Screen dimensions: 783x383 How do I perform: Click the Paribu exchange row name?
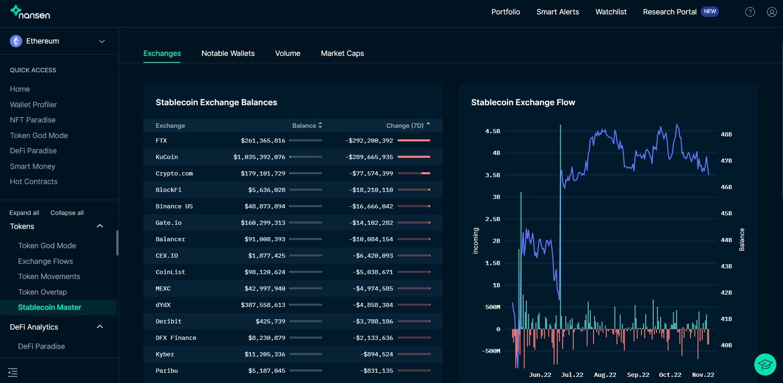tap(167, 371)
